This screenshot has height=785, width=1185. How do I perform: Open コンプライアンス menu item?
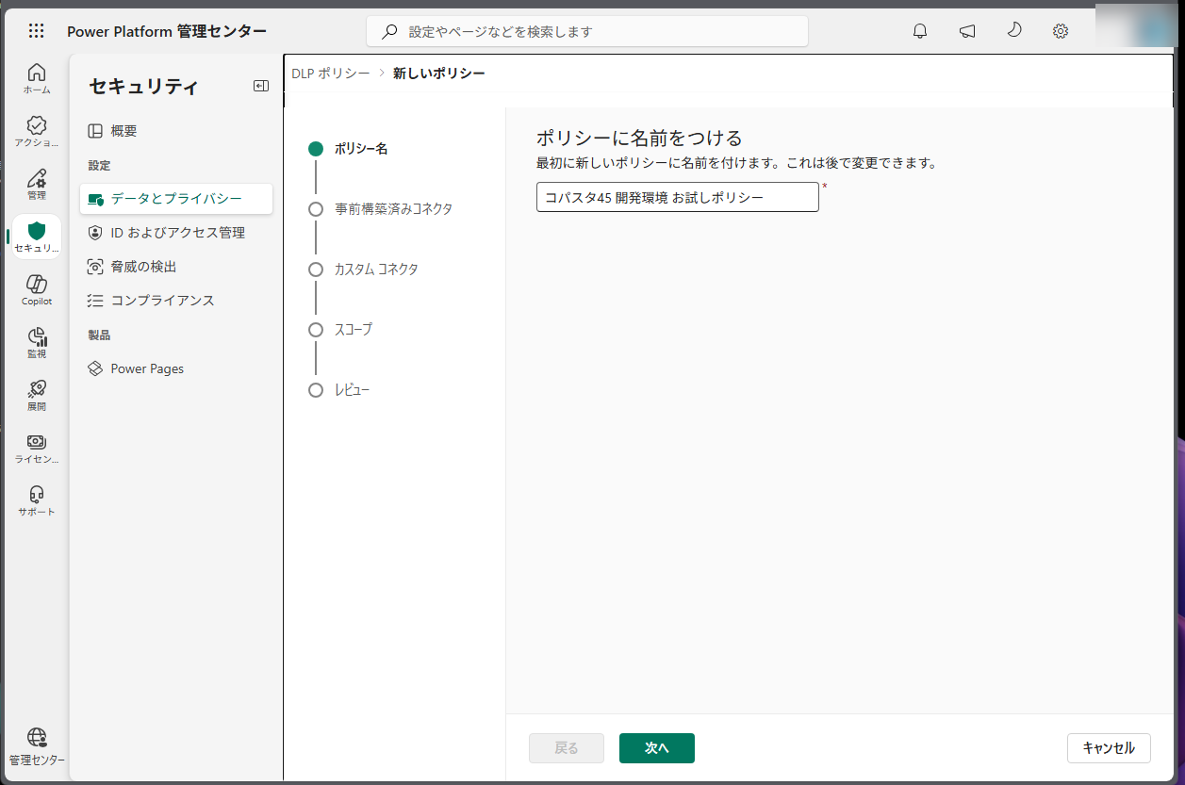176,301
